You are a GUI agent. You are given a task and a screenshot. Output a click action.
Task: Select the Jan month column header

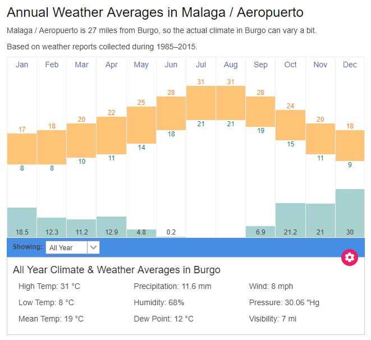coord(22,65)
